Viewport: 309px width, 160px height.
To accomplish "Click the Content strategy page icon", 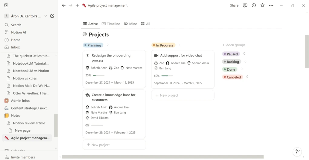I will tap(6, 108).
